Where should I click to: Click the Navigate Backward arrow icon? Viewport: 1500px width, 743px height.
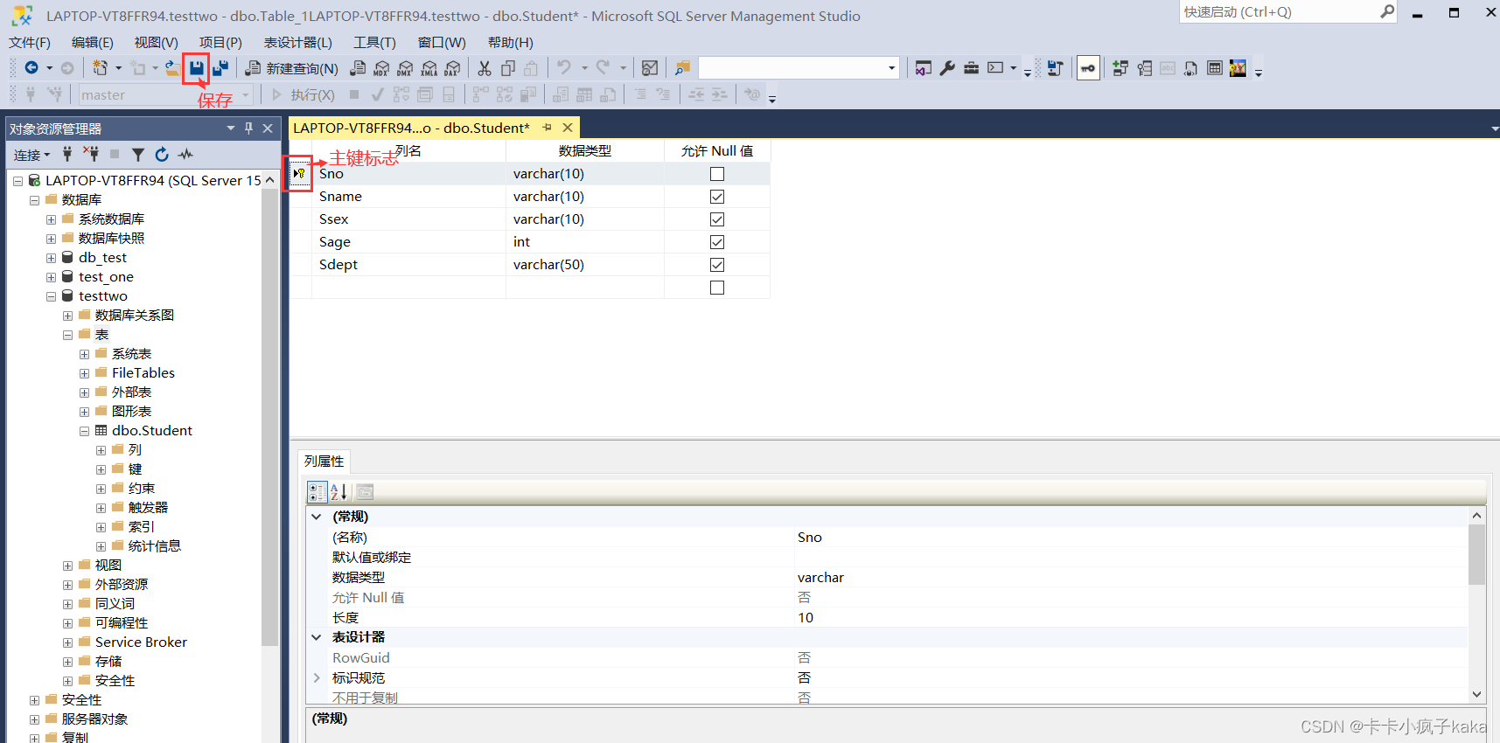[31, 67]
